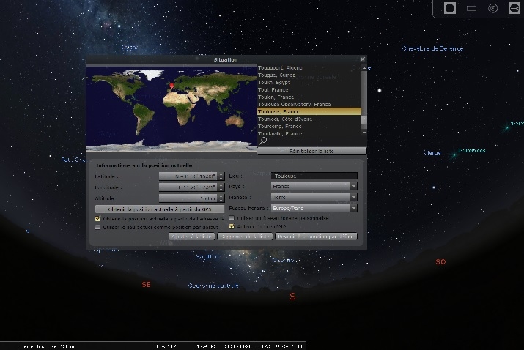Image resolution: width=524 pixels, height=350 pixels.
Task: Click the city list scrollbar thumb
Action: (364, 122)
